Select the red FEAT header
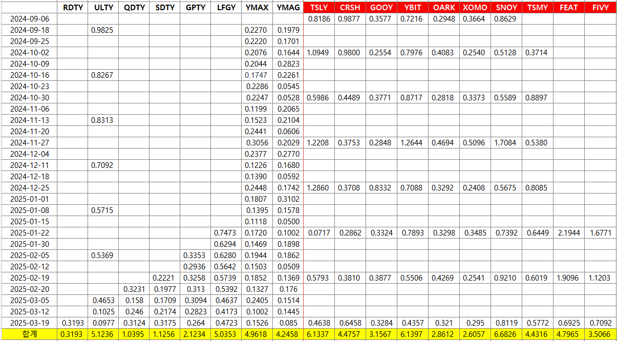 pos(569,8)
